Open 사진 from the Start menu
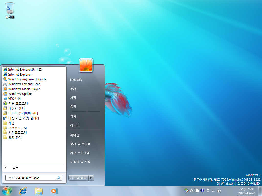 pos(73,98)
